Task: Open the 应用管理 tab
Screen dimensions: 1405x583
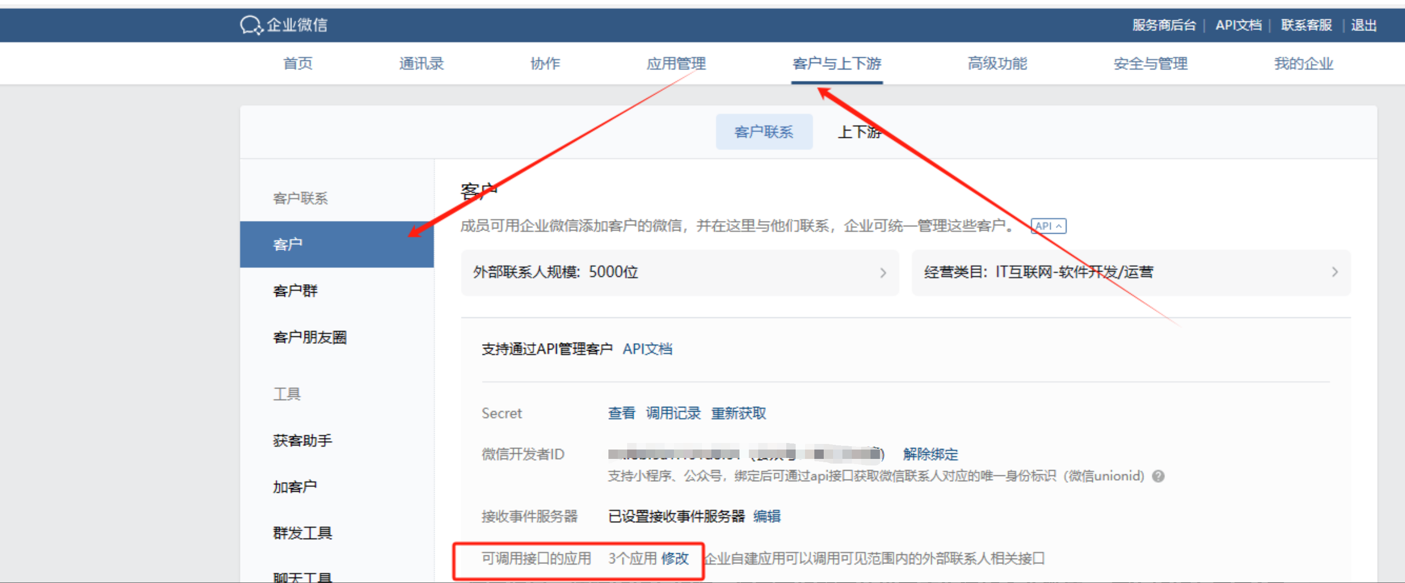Action: coord(676,63)
